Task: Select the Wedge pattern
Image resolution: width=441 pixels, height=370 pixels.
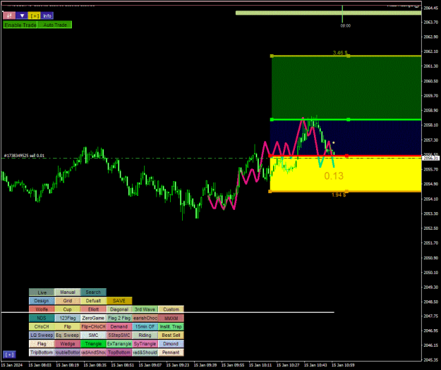Action: pyautogui.click(x=68, y=344)
